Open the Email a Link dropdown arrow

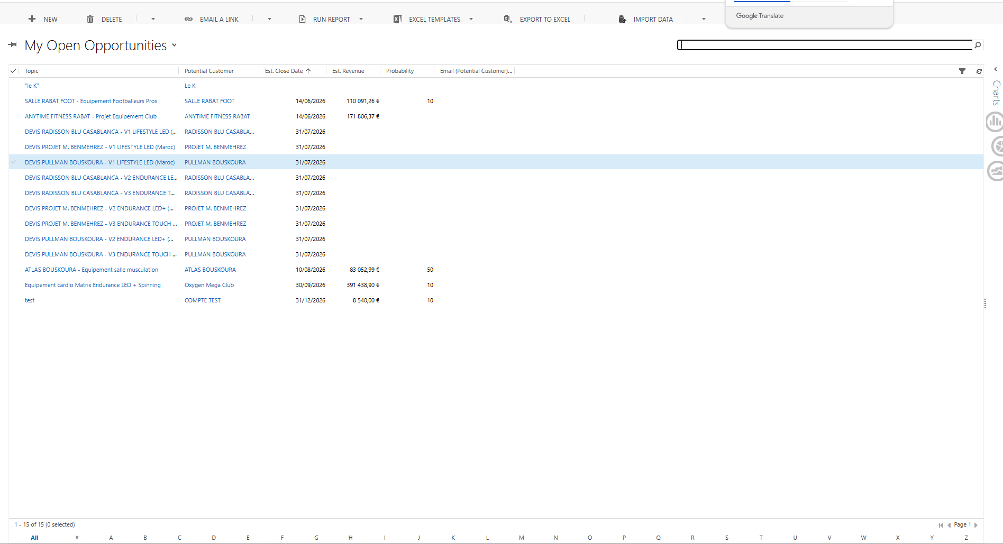[269, 19]
